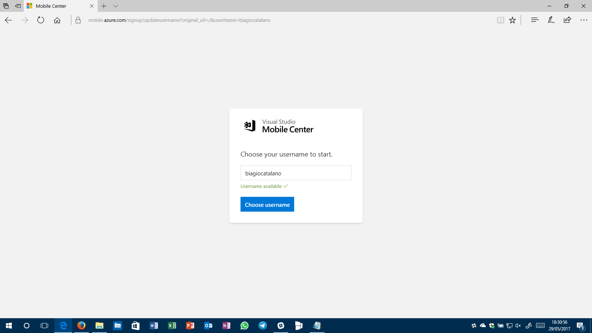Open network status tray icon

click(x=509, y=326)
